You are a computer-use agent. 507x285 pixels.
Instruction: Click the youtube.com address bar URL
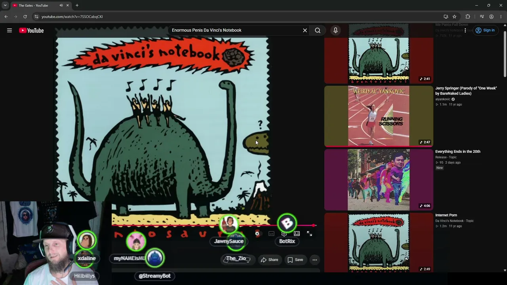[x=72, y=17]
